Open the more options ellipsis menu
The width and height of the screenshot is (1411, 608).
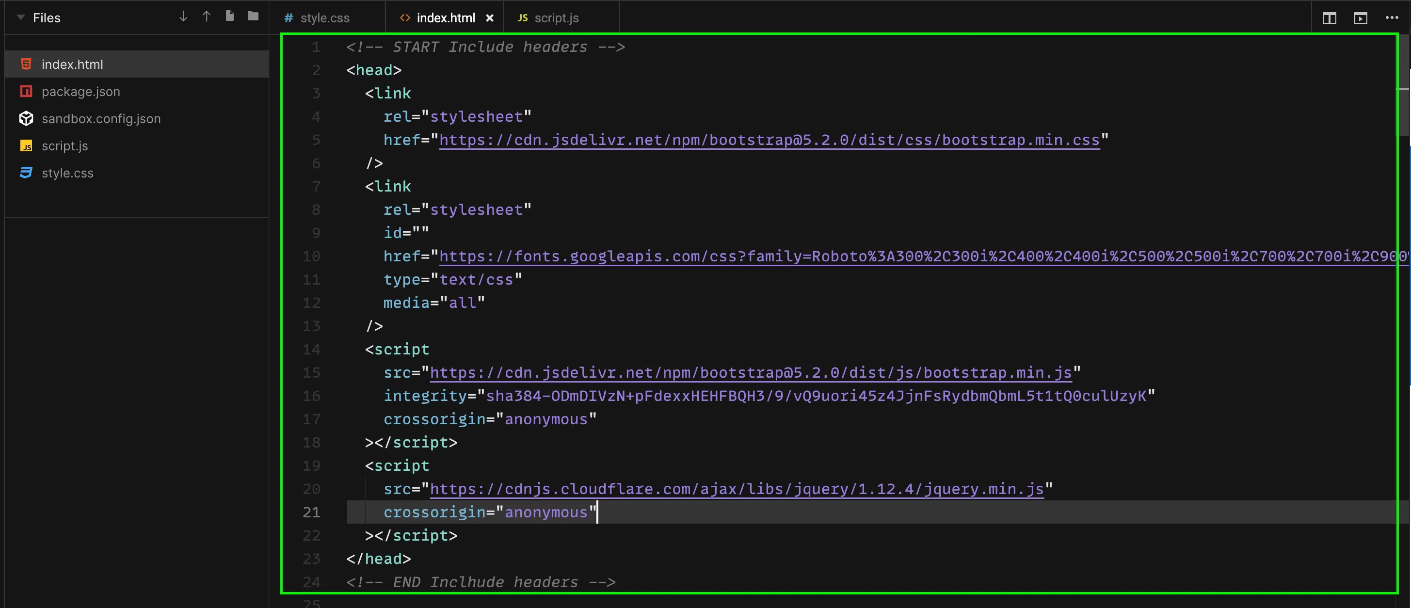point(1392,17)
